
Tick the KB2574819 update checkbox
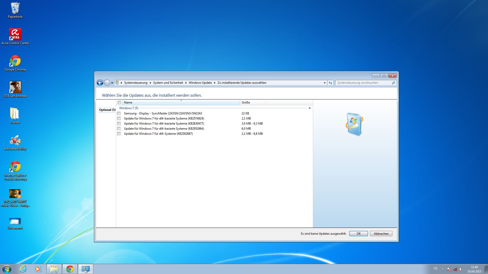119,118
